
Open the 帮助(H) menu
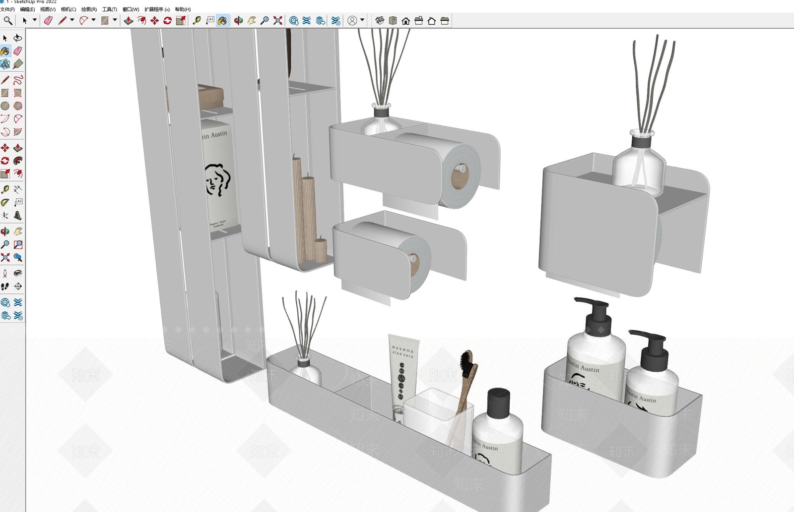point(183,9)
